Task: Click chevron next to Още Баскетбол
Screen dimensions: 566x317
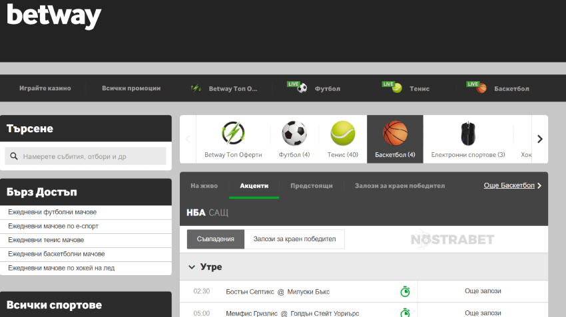Action: (x=539, y=185)
